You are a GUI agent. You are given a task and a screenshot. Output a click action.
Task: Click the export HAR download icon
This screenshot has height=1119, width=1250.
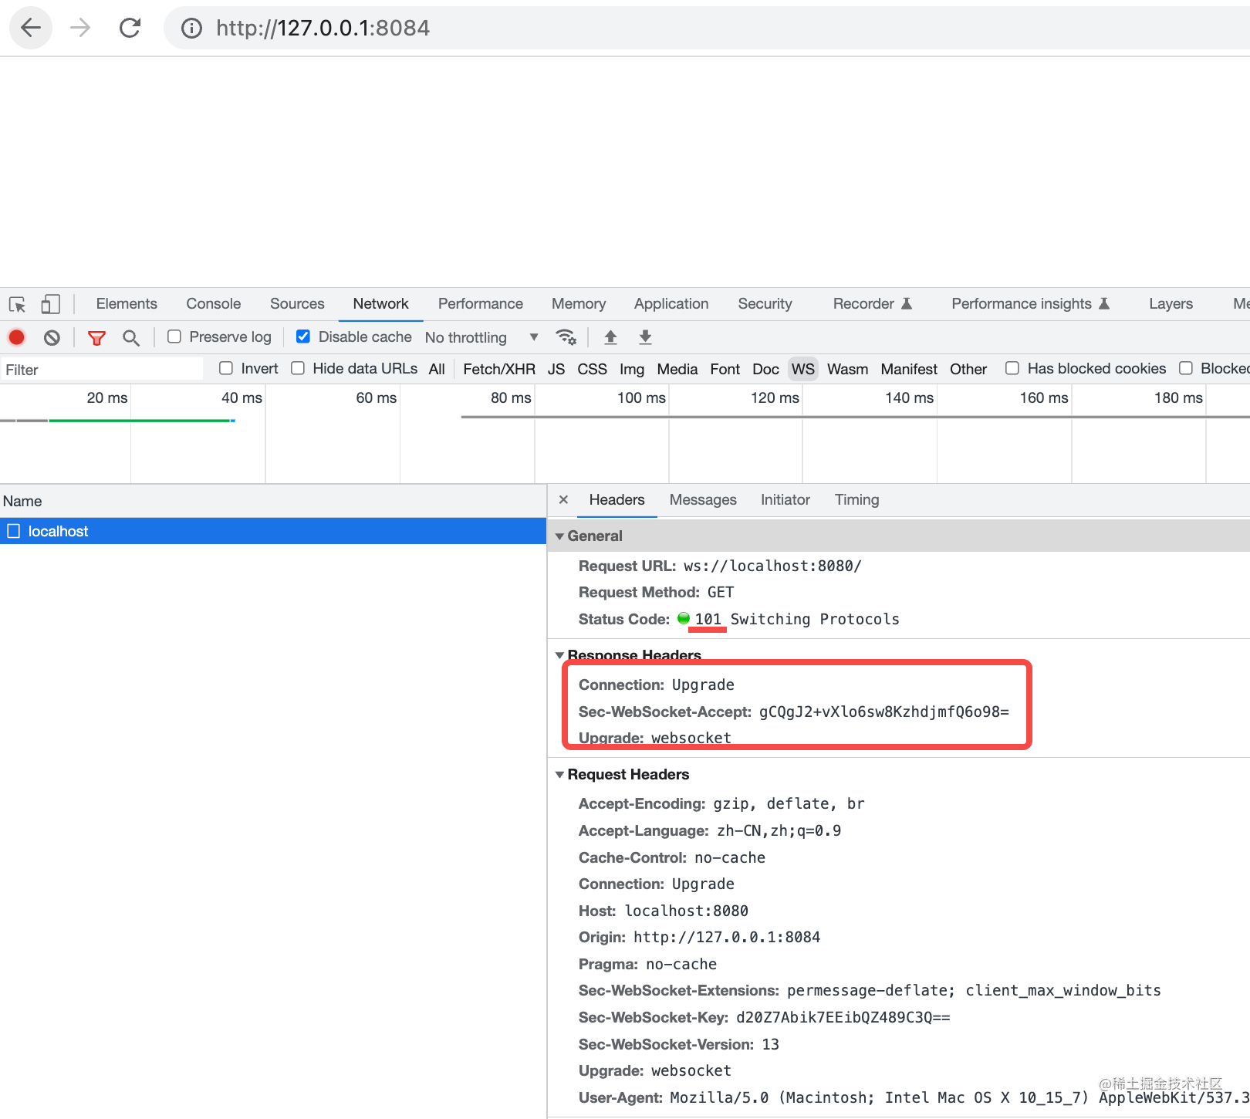point(646,337)
